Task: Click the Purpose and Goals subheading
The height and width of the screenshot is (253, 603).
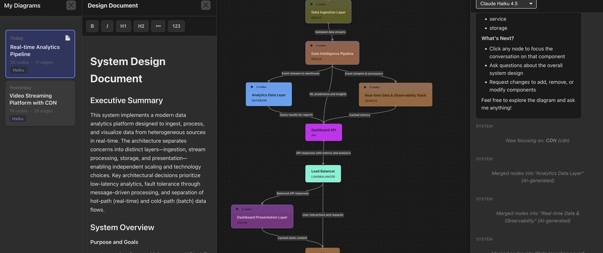Action: coord(114,242)
